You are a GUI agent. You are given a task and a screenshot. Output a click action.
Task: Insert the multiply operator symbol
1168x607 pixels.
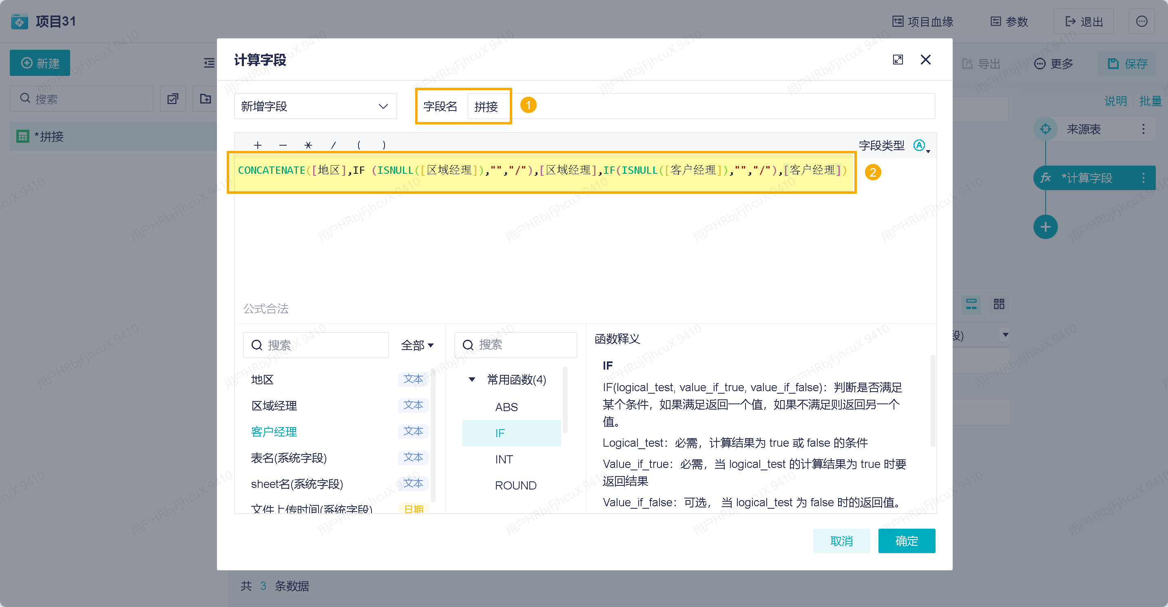point(308,145)
